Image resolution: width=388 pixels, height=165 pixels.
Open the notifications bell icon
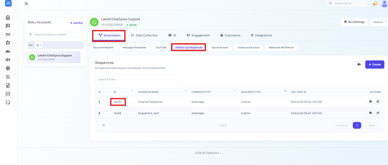click(x=375, y=3)
